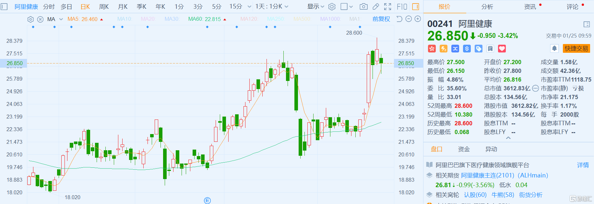The width and height of the screenshot is (594, 204).
Task: Enter fullscreen chart mode
Action: click(x=387, y=6)
